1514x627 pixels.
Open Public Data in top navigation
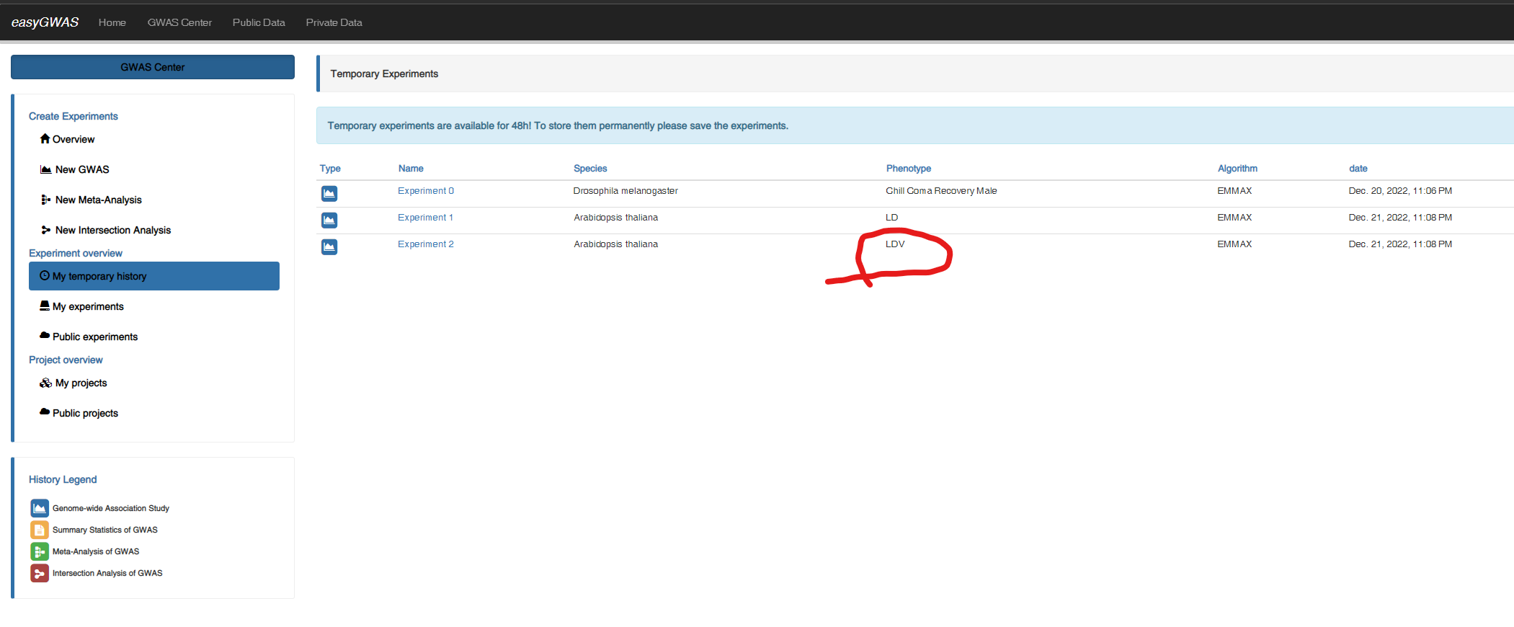pyautogui.click(x=258, y=22)
